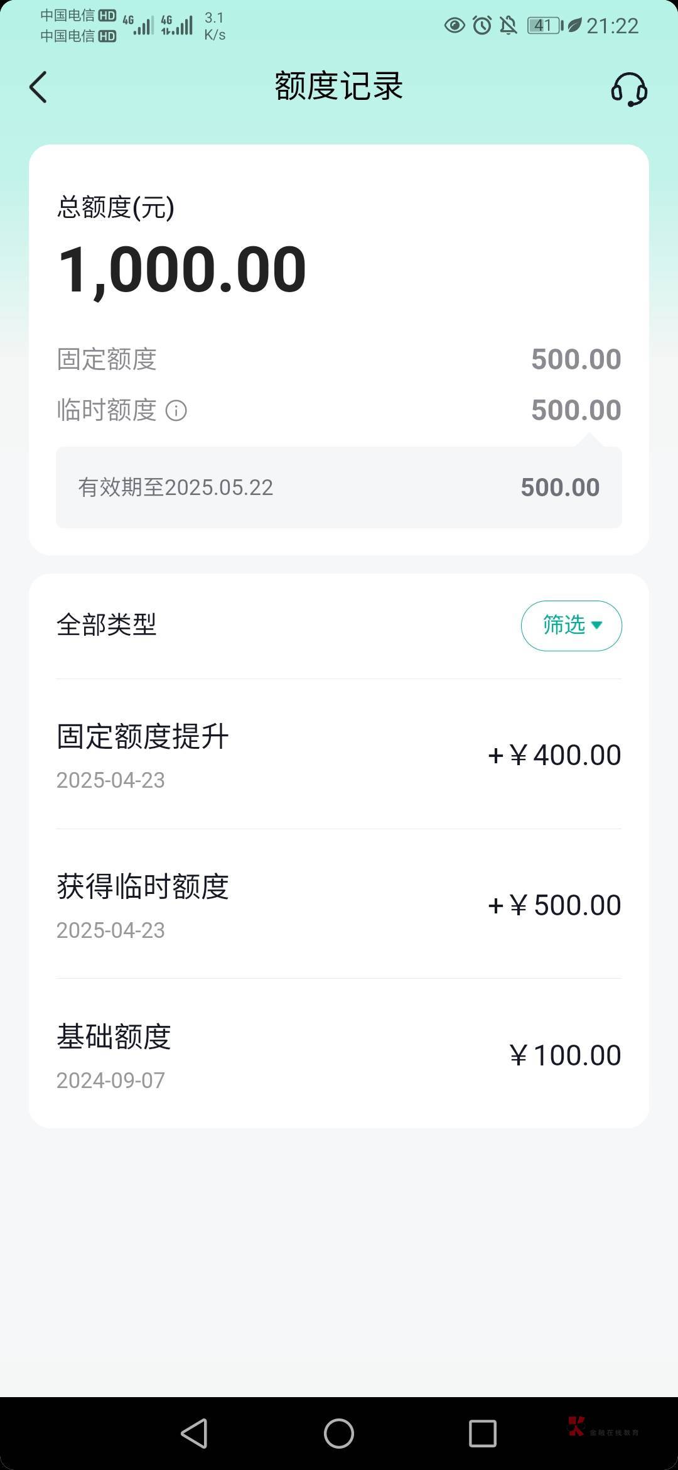Image resolution: width=678 pixels, height=1470 pixels.
Task: Tap the muted bell status icon
Action: (x=508, y=26)
